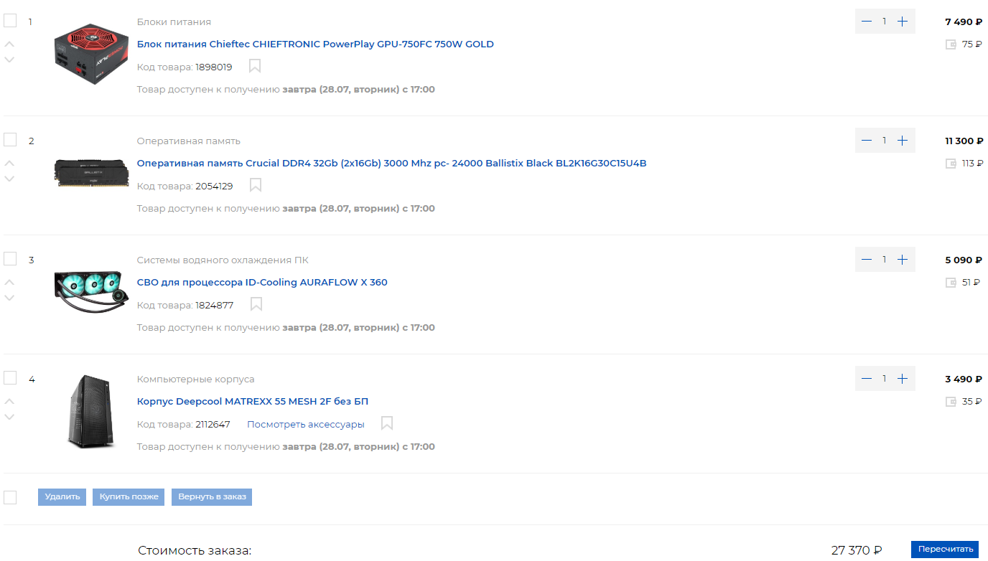Decrease quantity of Crucial DDR4 memory
988x561 pixels.
coord(867,141)
